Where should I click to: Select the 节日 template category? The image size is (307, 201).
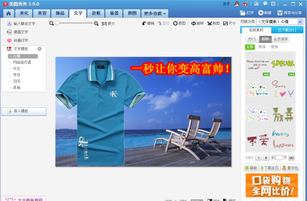[17, 75]
